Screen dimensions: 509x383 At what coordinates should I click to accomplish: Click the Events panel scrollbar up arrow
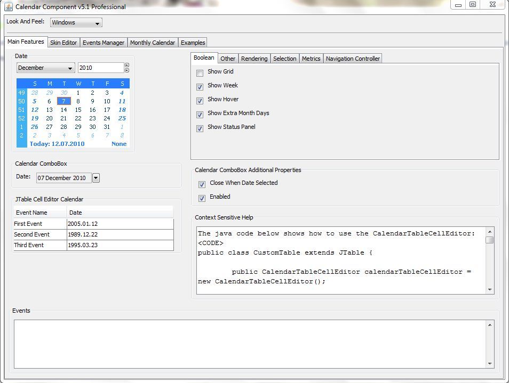click(489, 325)
